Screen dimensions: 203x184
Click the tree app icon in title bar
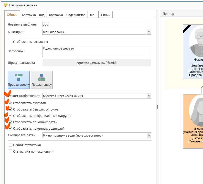[x=5, y=5]
